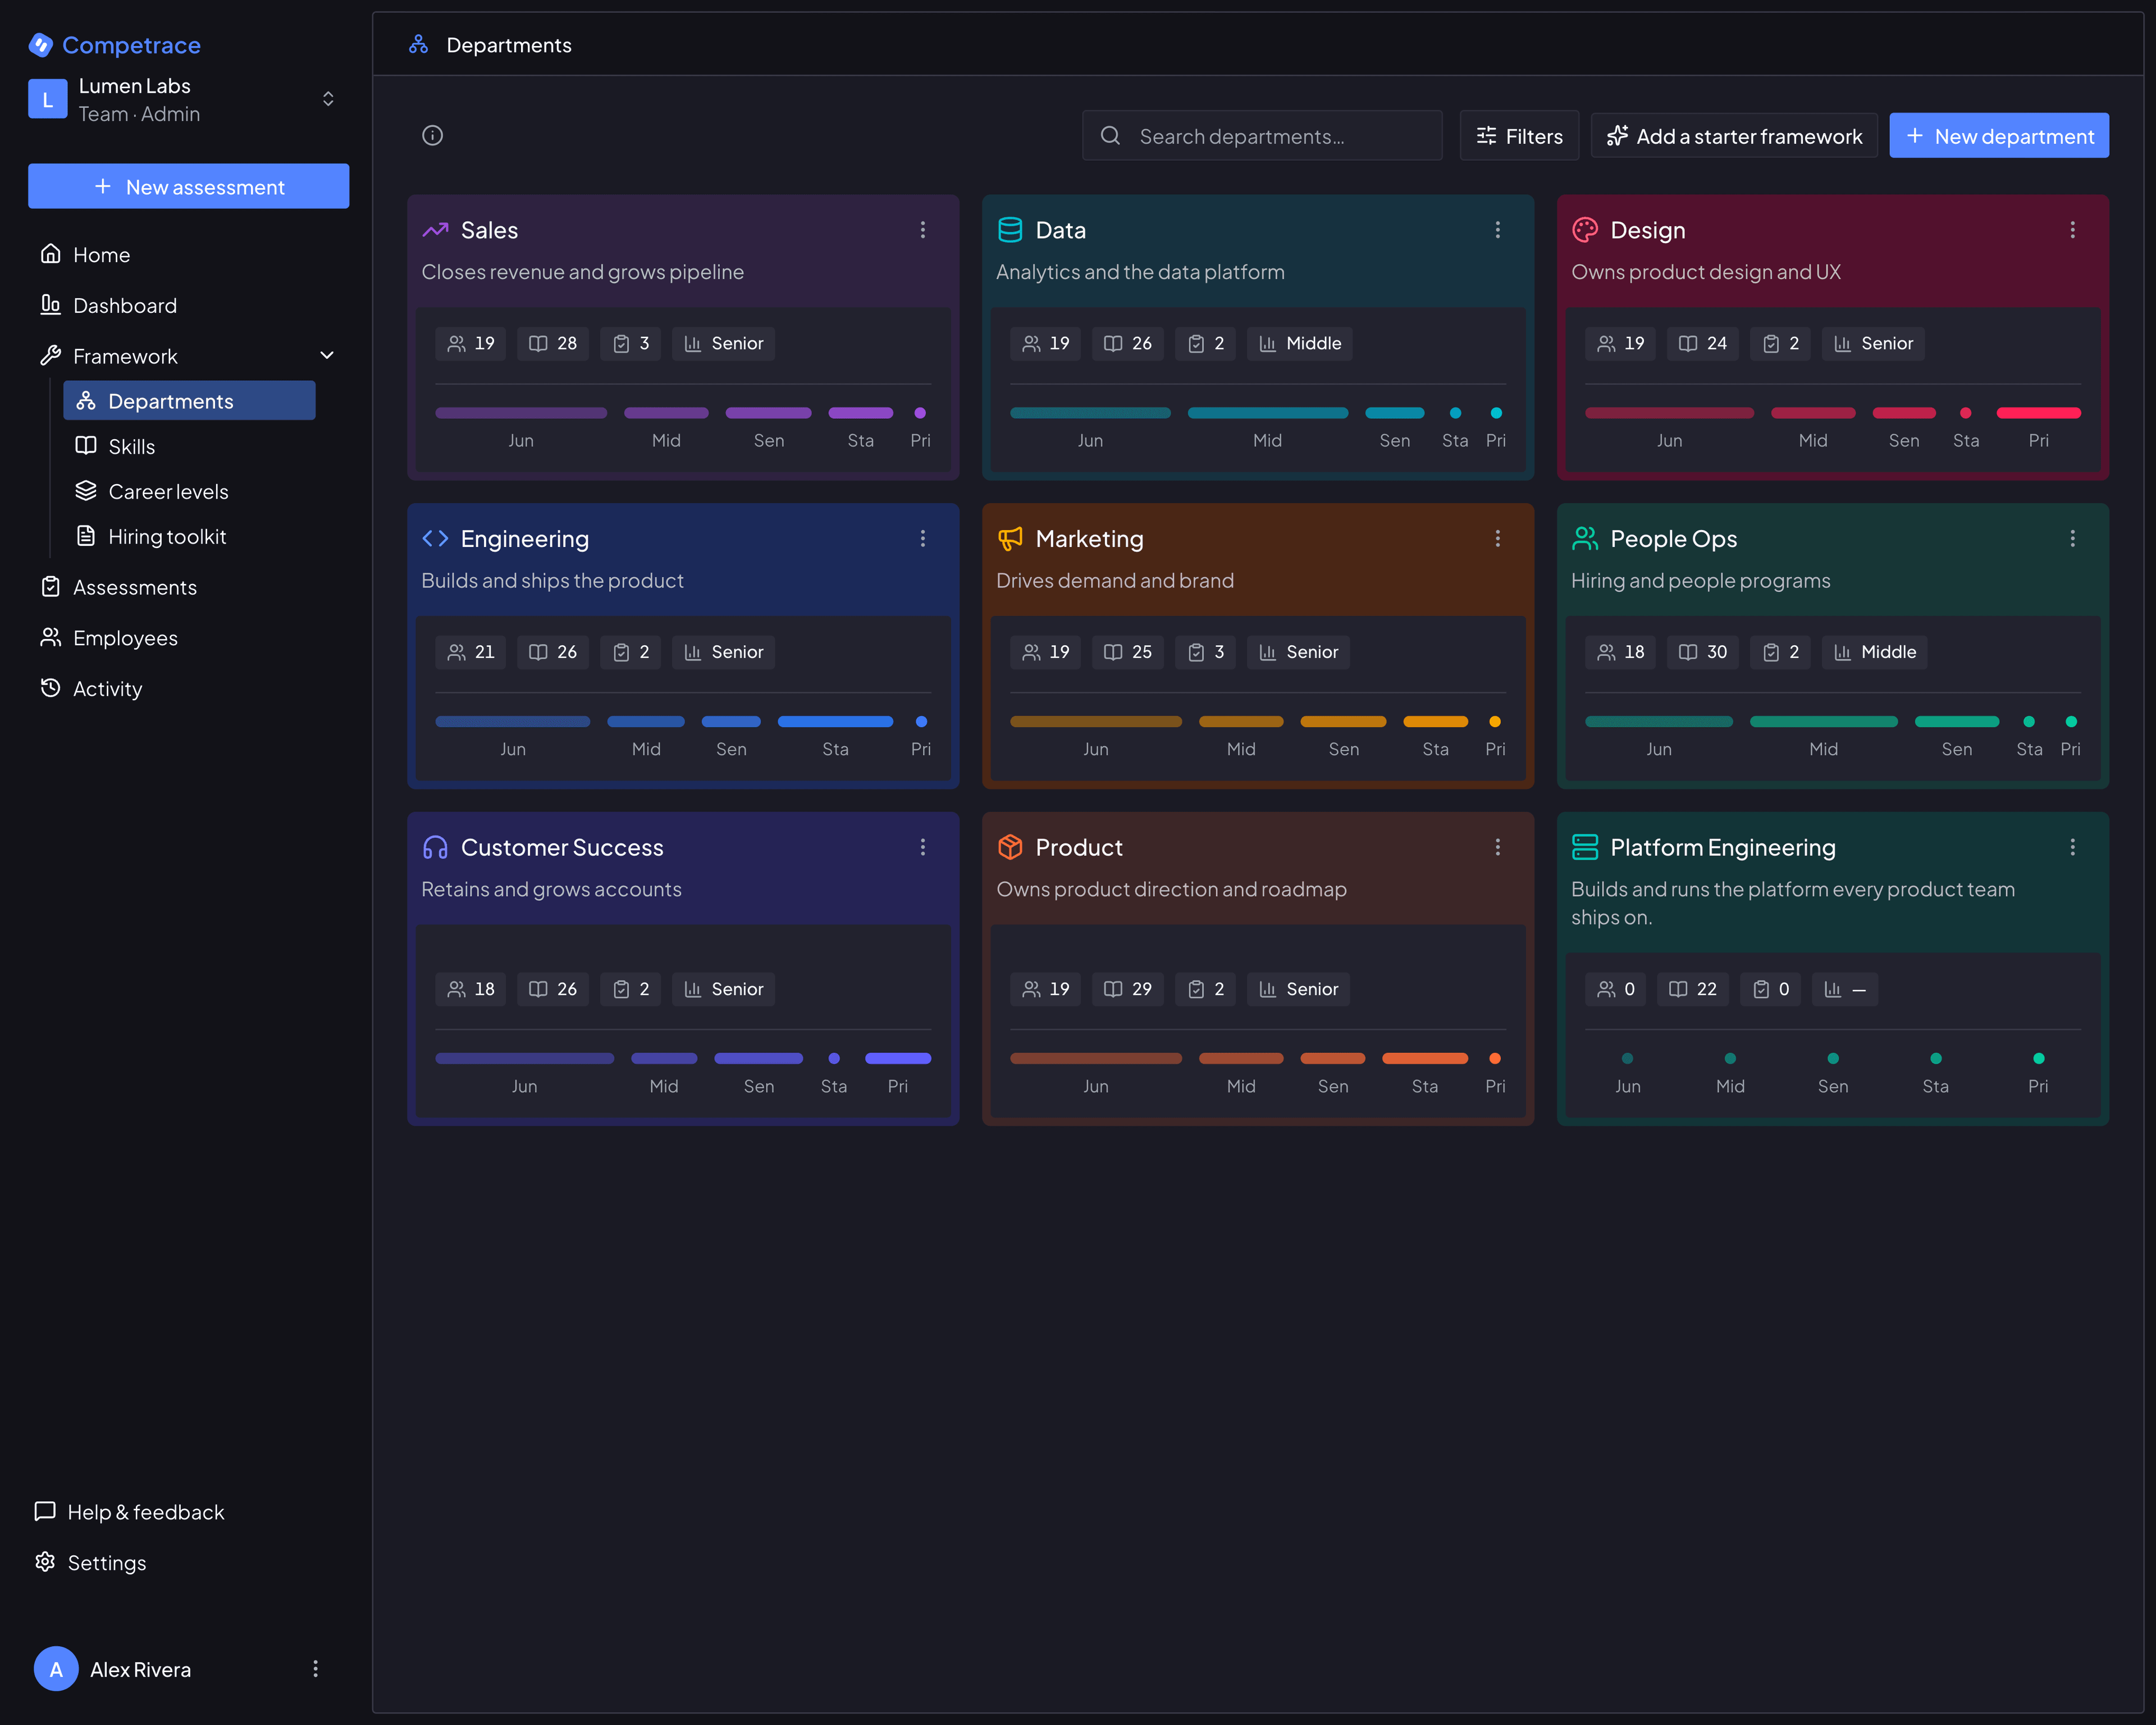Click the Departments header breadcrumb icon
The height and width of the screenshot is (1725, 2156).
(418, 44)
